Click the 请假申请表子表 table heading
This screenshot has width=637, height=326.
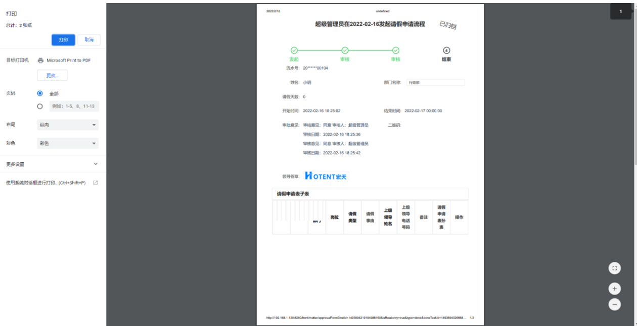click(x=293, y=194)
